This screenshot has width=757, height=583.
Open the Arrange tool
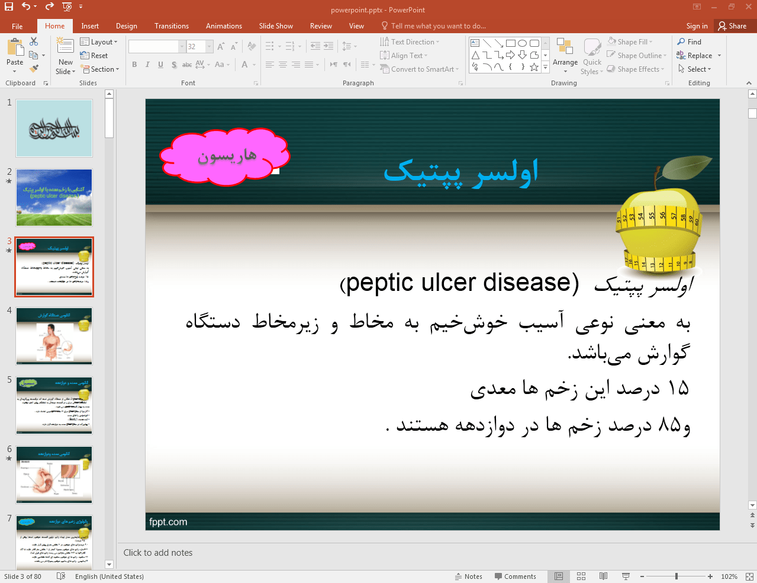click(x=565, y=56)
